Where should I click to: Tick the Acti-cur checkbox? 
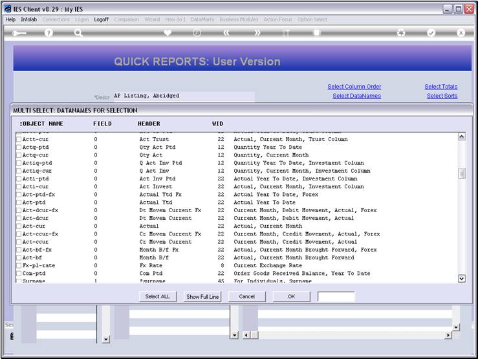[x=19, y=187]
